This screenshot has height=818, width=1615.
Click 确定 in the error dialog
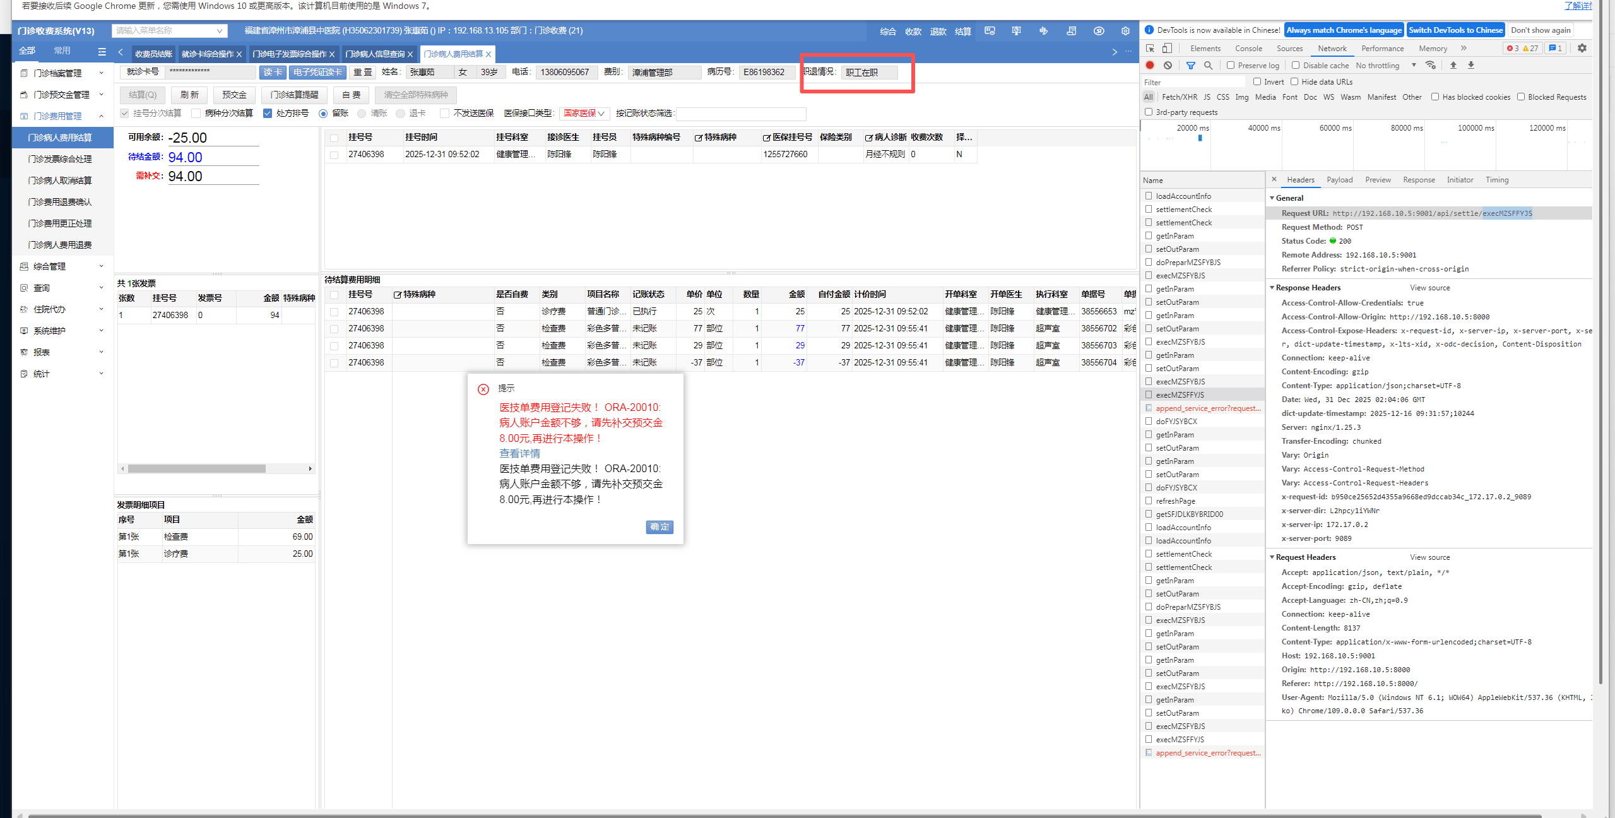(659, 526)
